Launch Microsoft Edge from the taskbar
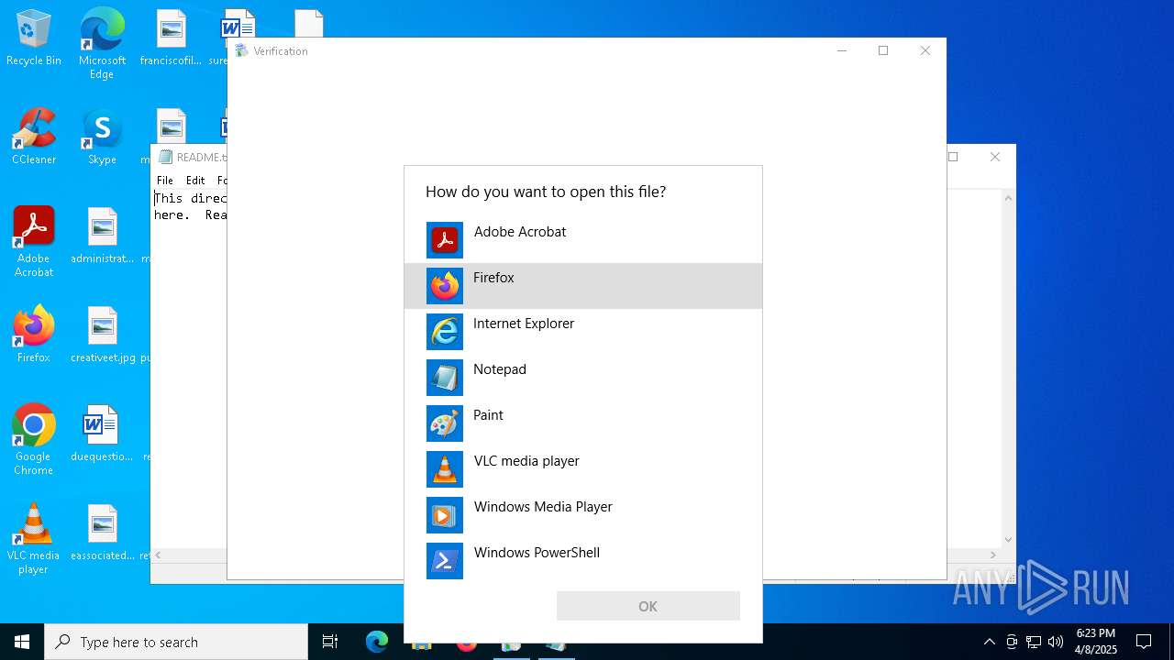This screenshot has height=660, width=1174. coord(377,642)
